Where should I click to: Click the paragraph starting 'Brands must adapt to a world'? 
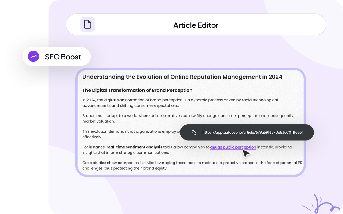pos(188,118)
